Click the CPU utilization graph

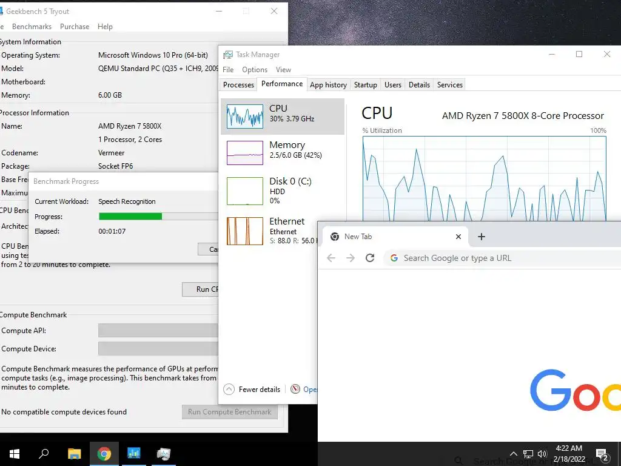(484, 179)
